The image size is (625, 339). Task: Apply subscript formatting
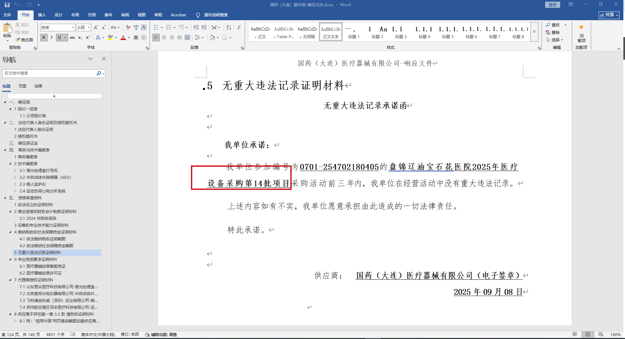coord(80,37)
